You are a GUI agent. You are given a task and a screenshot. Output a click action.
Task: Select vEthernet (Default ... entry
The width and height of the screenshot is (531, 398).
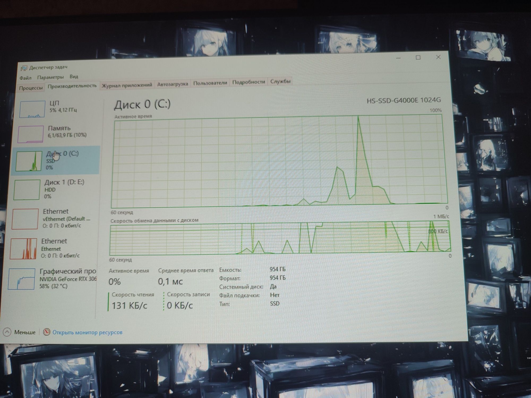[x=53, y=219]
